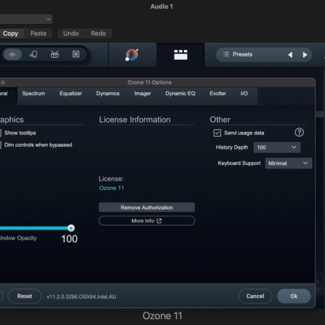
Task: Go to previous preset arrow
Action: click(x=291, y=55)
